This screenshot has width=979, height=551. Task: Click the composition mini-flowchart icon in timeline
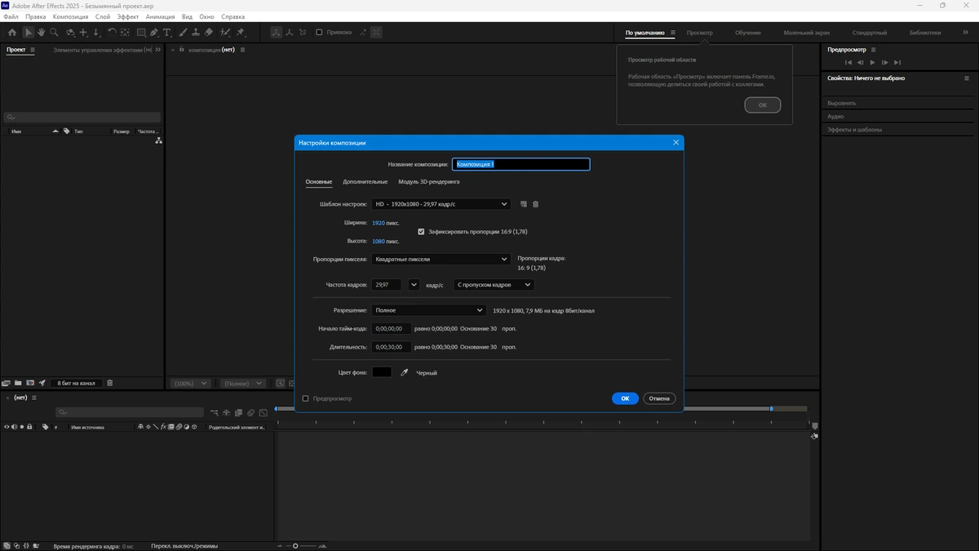click(215, 412)
